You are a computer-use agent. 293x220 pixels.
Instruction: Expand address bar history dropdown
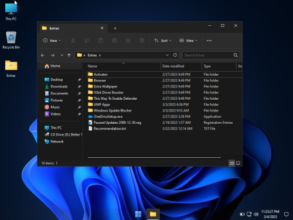pyautogui.click(x=168, y=55)
